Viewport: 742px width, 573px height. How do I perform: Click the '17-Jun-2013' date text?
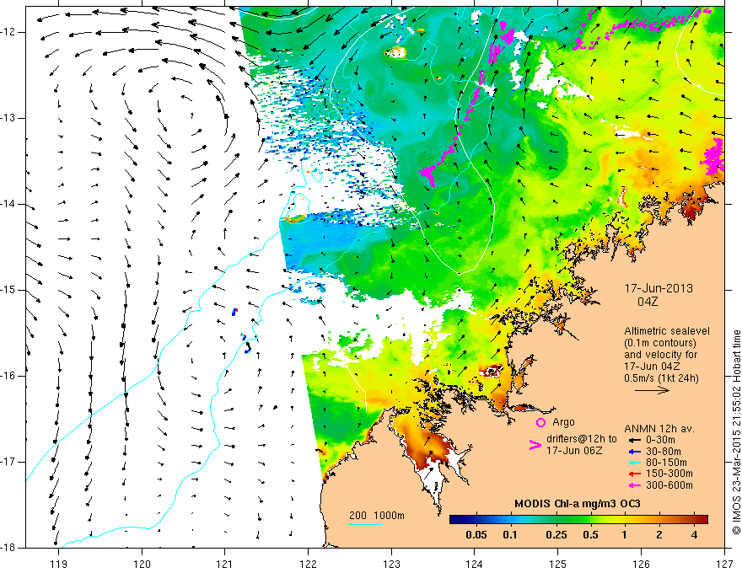tap(659, 288)
